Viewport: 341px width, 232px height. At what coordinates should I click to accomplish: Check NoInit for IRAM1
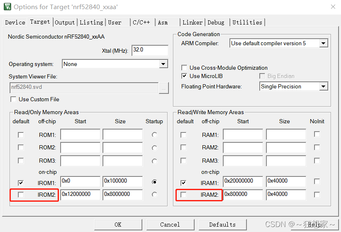pos(317,181)
